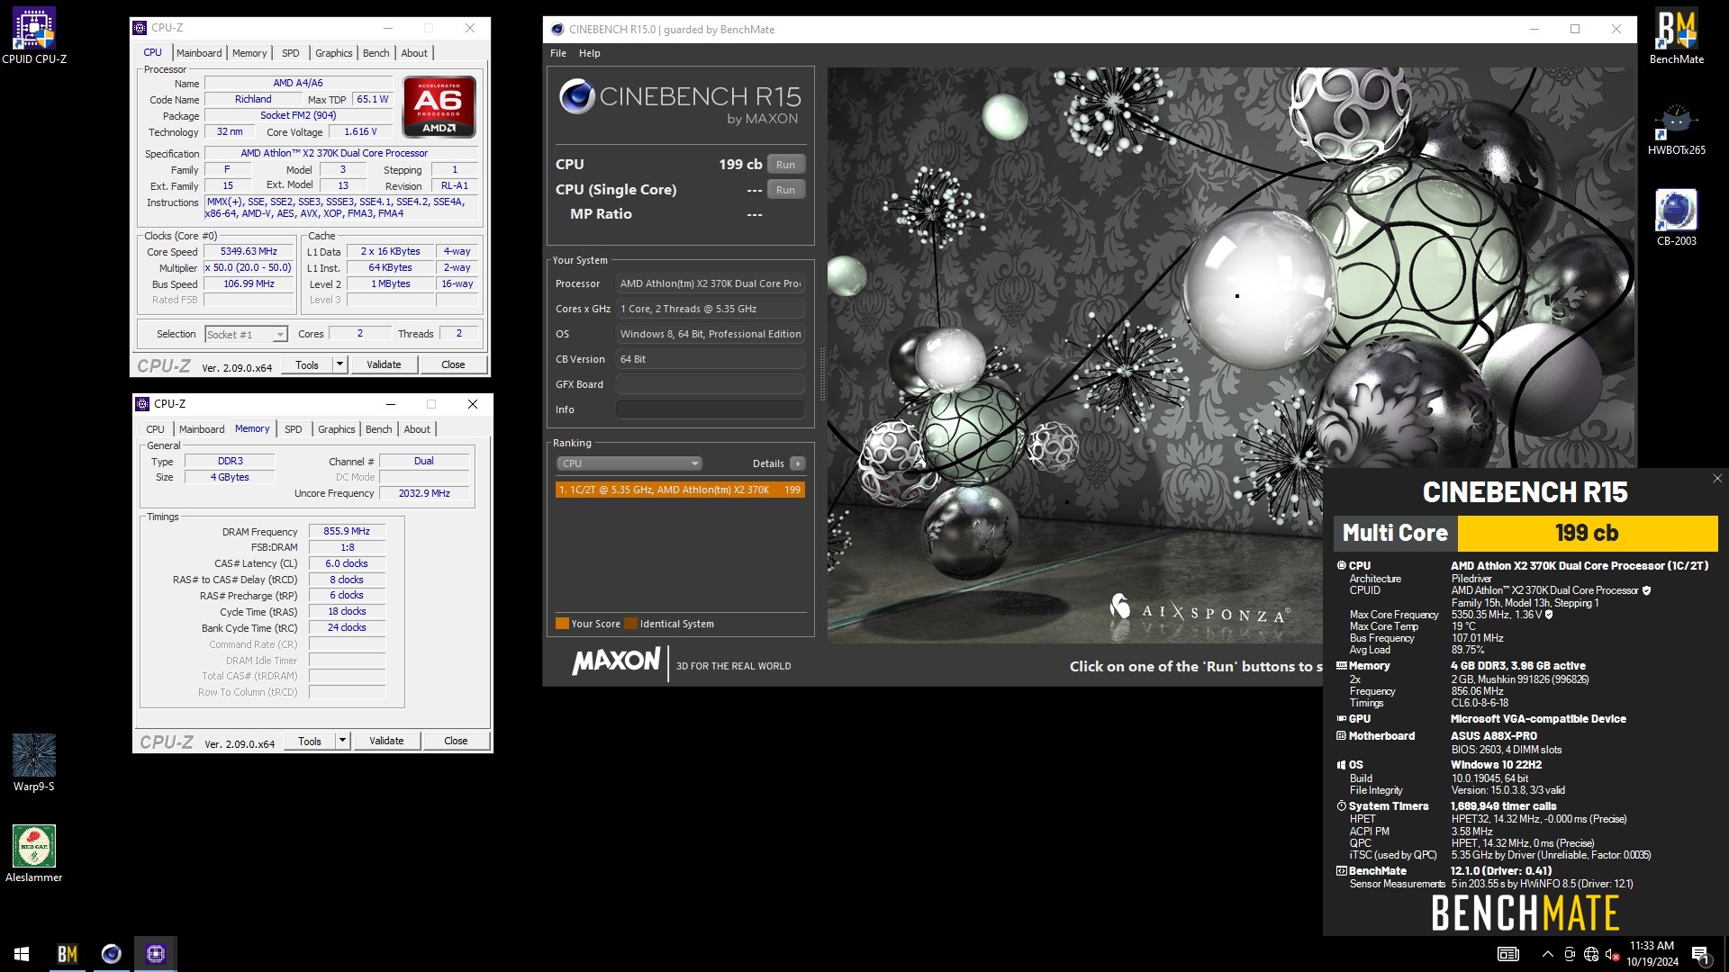Click the Core Speed value 5349.63 MHz
Viewport: 1729px width, 972px height.
249,252
